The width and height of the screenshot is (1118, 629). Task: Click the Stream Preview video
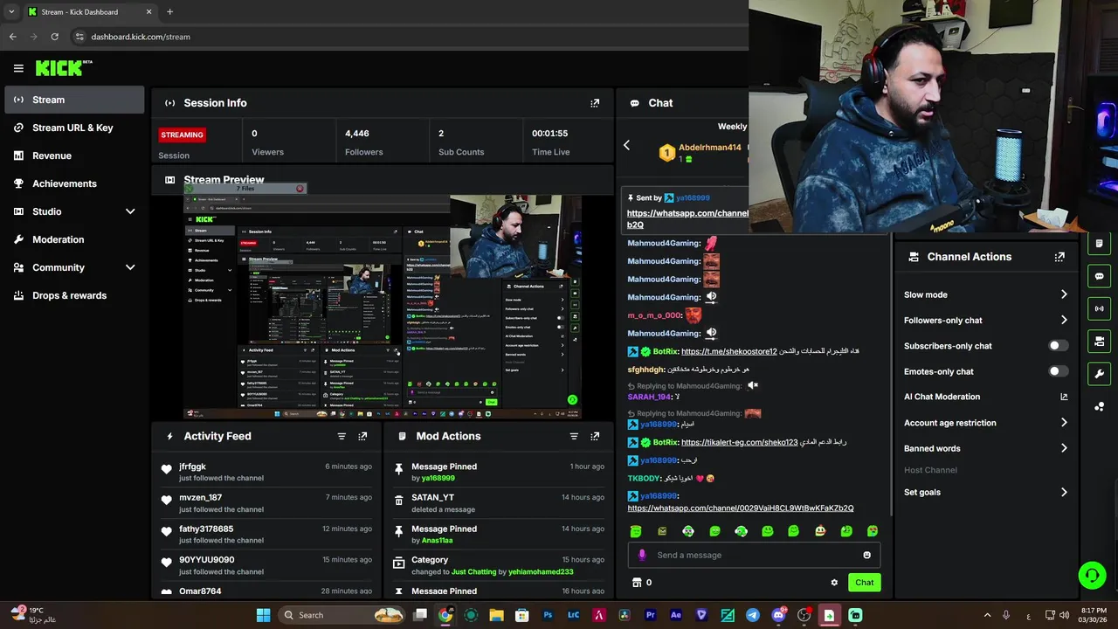tap(382, 307)
